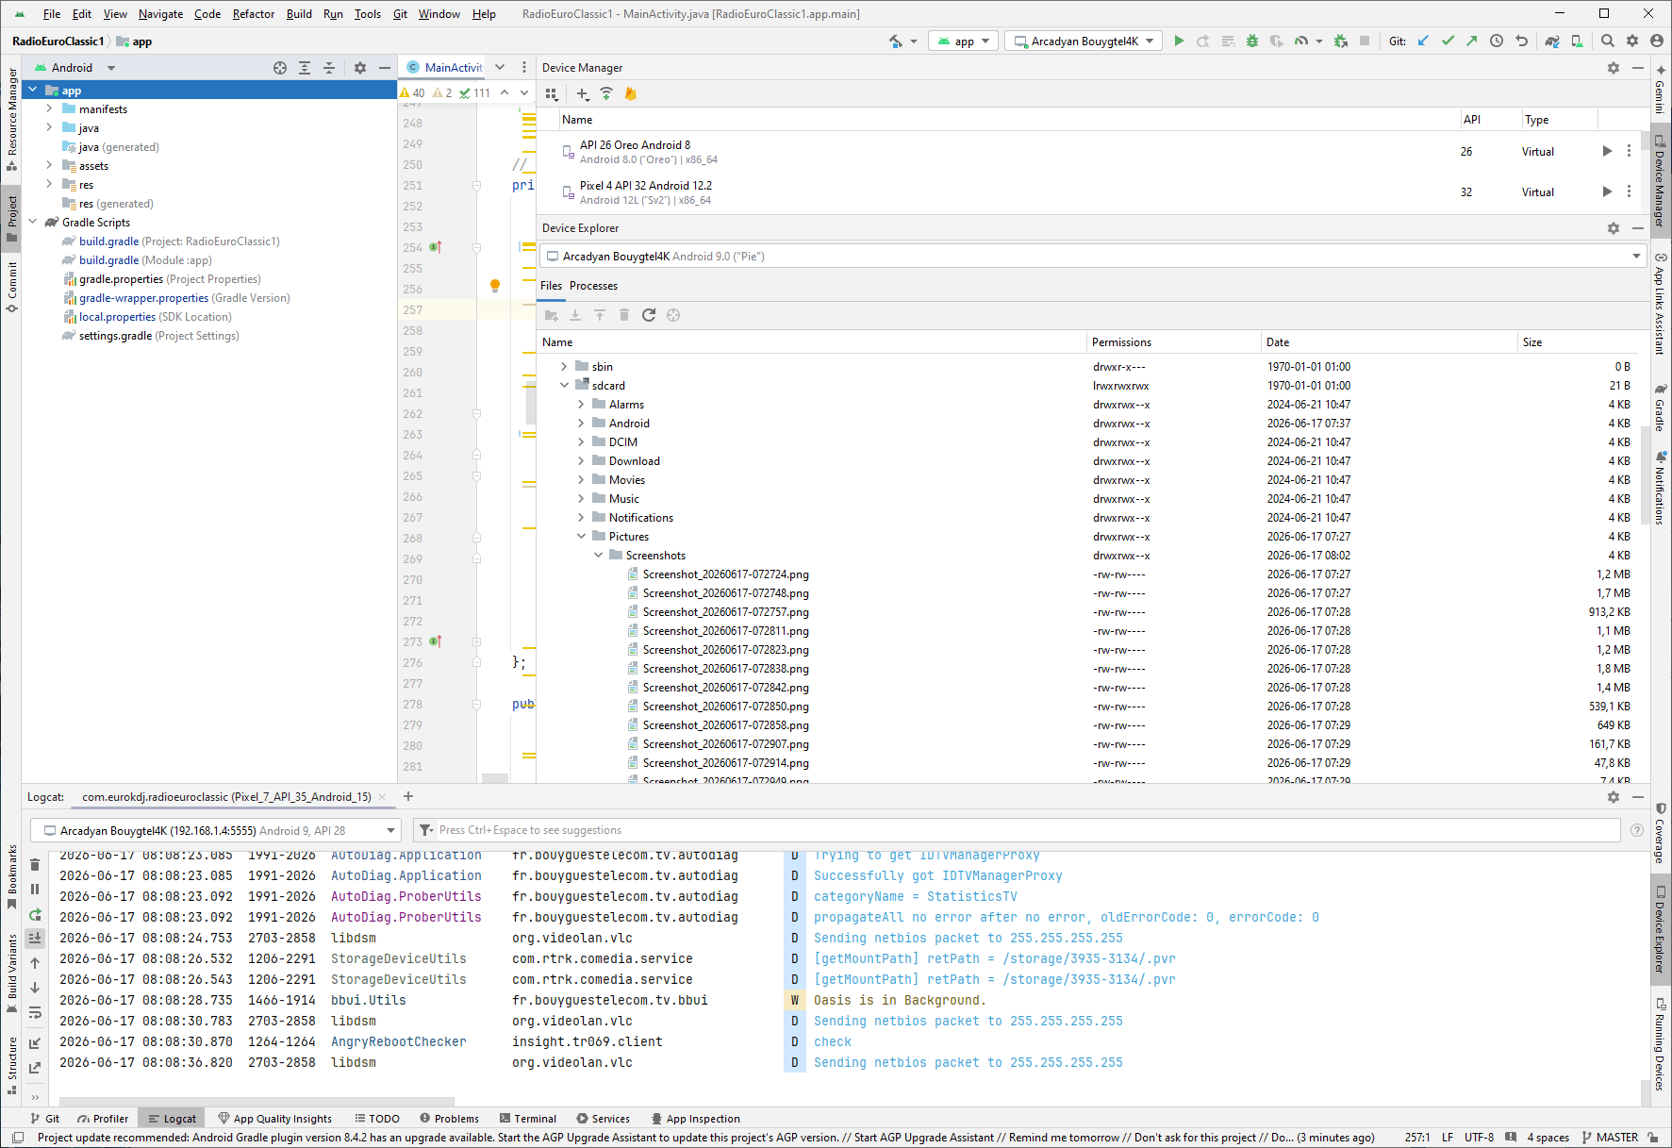Click logcat Previous Occurrence up arrow
Screen dimensions: 1672x1148
(x=35, y=963)
